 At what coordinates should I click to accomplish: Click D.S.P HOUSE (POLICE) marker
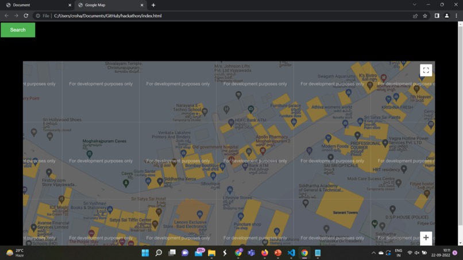point(392,209)
